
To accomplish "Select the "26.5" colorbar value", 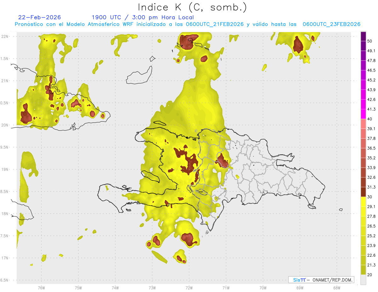I will coord(372,226).
